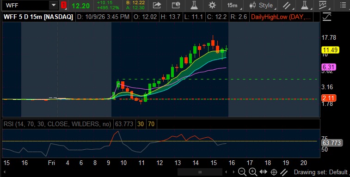Open Edit Studies with the flask icon left of the gear
The height and width of the screenshot is (177, 350).
tap(194, 6)
